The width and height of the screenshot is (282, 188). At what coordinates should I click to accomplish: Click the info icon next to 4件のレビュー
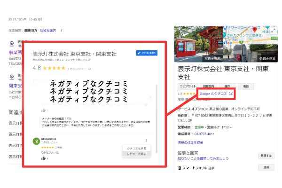(89, 69)
